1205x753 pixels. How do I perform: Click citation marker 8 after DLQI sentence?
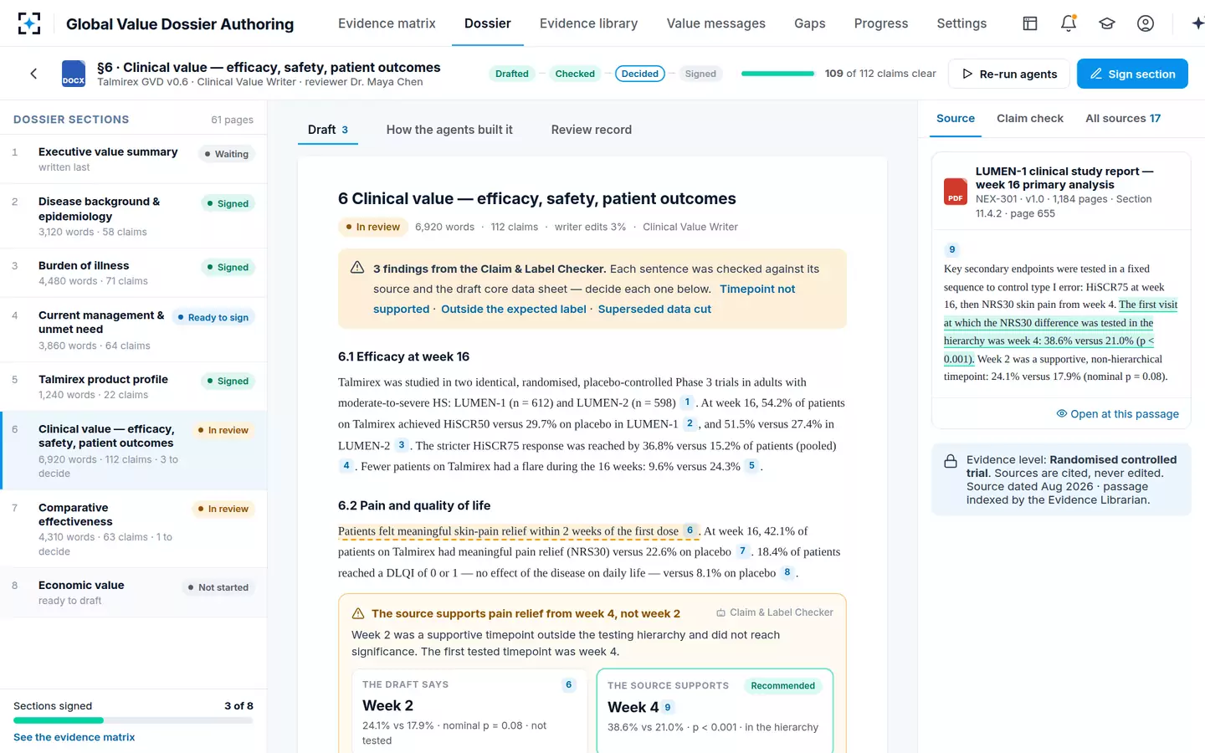tap(787, 572)
